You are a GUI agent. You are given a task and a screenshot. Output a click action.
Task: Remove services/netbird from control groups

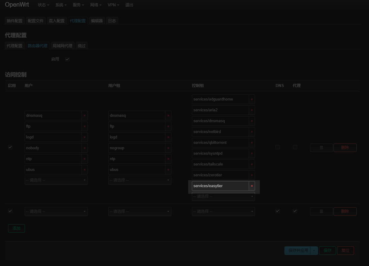[252, 132]
